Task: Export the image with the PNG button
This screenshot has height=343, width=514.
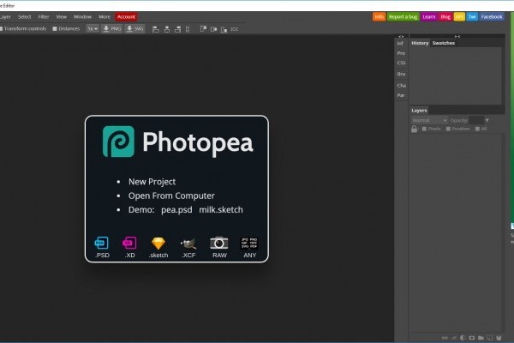Action: click(x=111, y=29)
